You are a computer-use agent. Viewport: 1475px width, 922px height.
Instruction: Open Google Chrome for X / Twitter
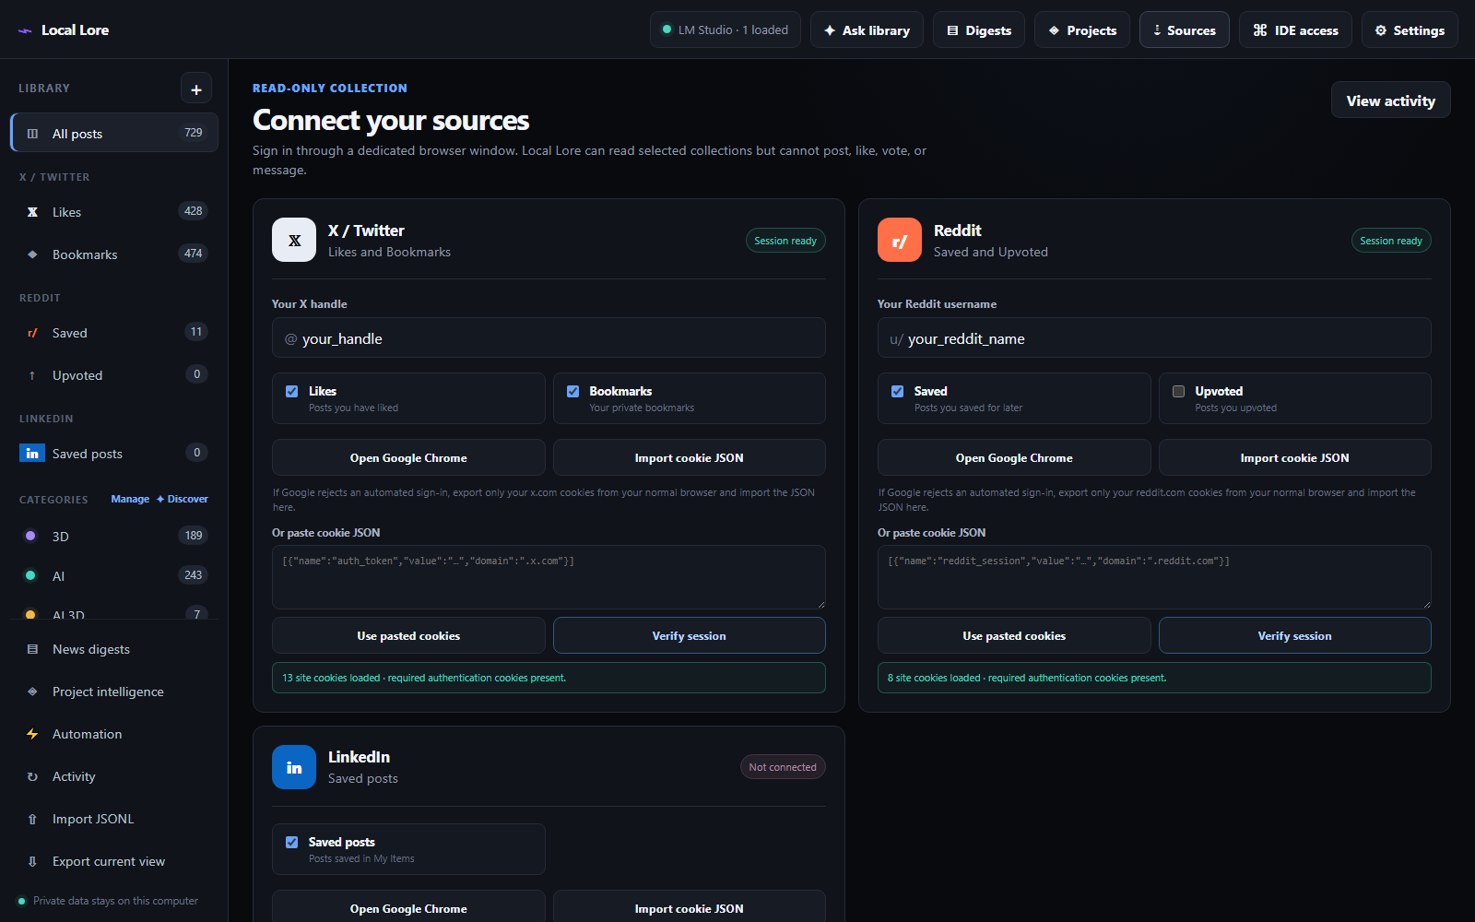point(408,457)
